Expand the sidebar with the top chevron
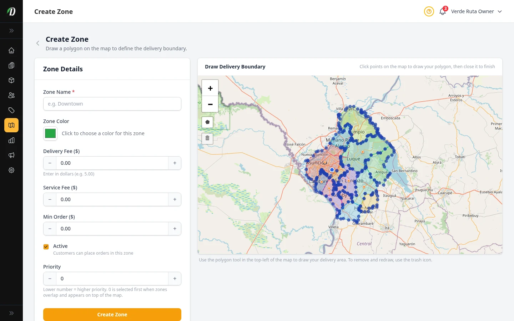514x321 pixels. (11, 31)
